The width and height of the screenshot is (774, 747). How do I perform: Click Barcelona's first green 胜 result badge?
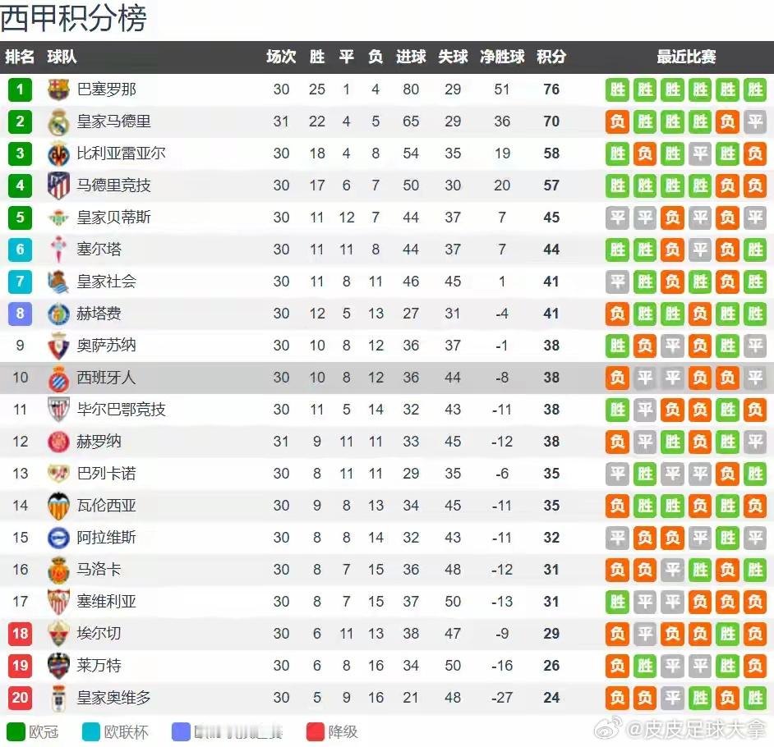[618, 89]
